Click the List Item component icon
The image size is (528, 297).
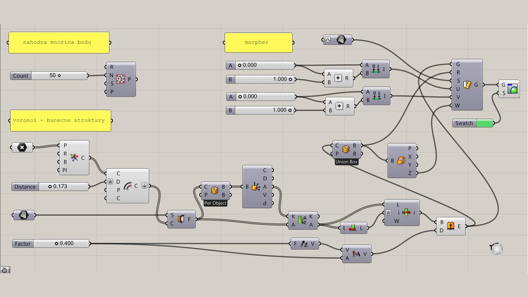click(407, 213)
